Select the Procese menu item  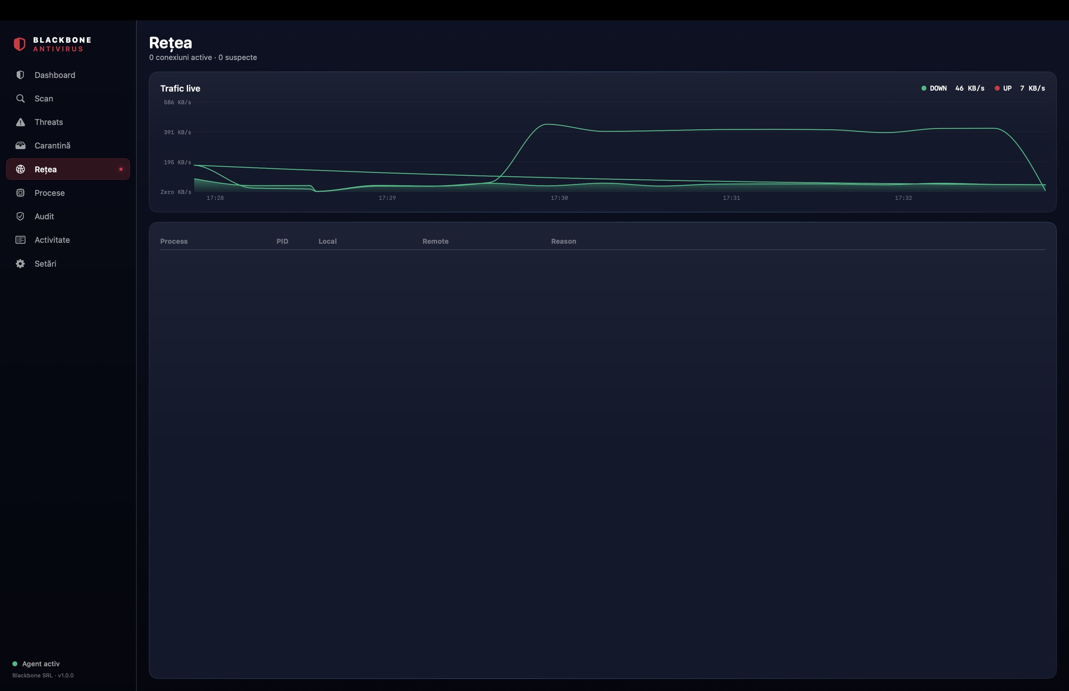[x=68, y=192]
